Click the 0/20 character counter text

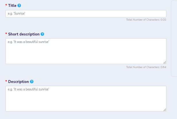(146, 20)
